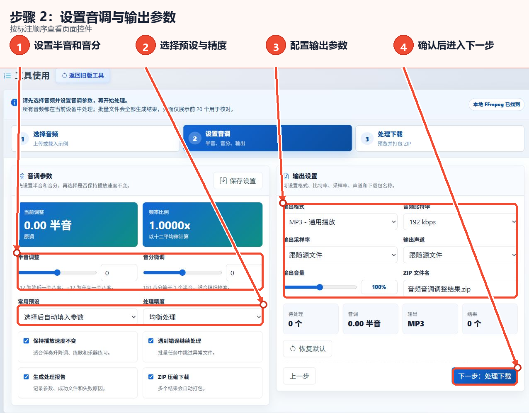Image resolution: width=529 pixels, height=413 pixels.
Task: Click the 输出设置 panel title
Action: (x=305, y=176)
